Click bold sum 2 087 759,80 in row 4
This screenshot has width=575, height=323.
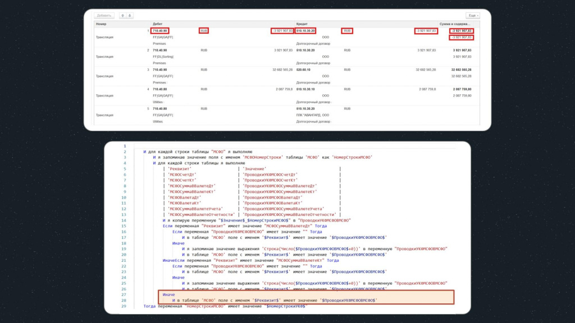(462, 89)
